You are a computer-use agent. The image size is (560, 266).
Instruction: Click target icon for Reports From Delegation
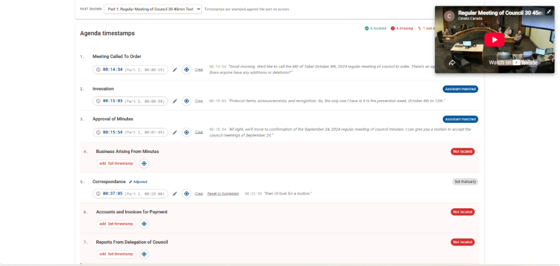144,254
